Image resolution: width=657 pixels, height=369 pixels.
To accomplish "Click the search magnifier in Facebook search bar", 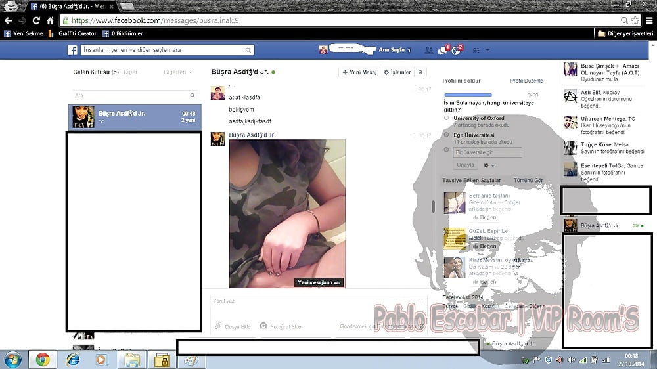I will [248, 50].
